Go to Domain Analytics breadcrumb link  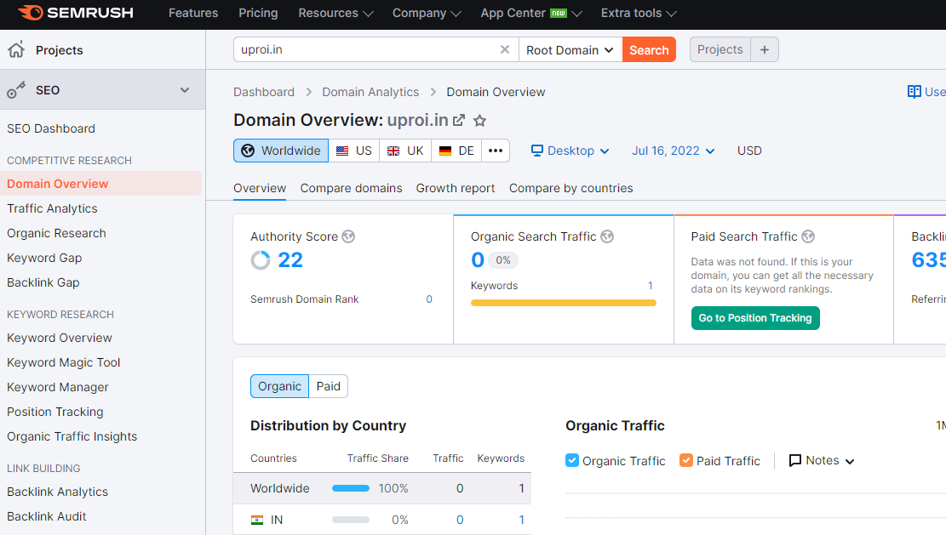(x=370, y=92)
